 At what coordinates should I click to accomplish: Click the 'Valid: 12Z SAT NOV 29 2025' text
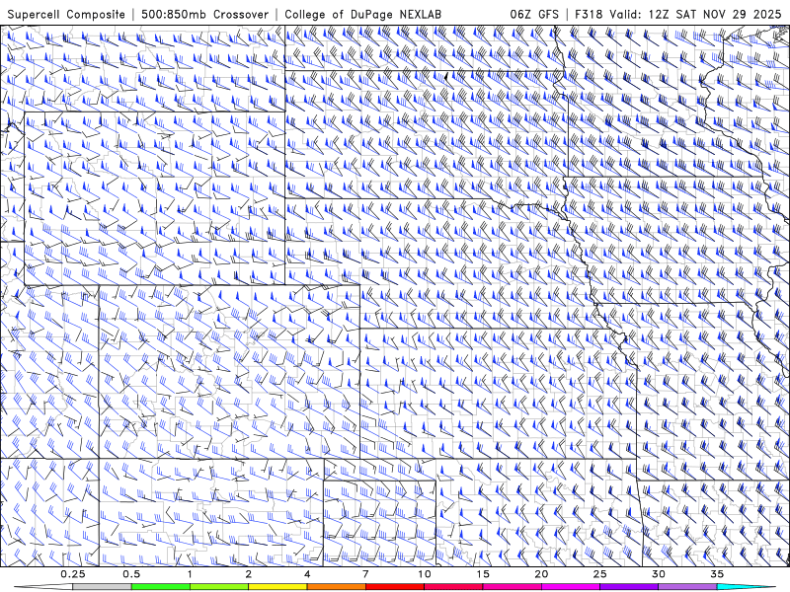[695, 14]
